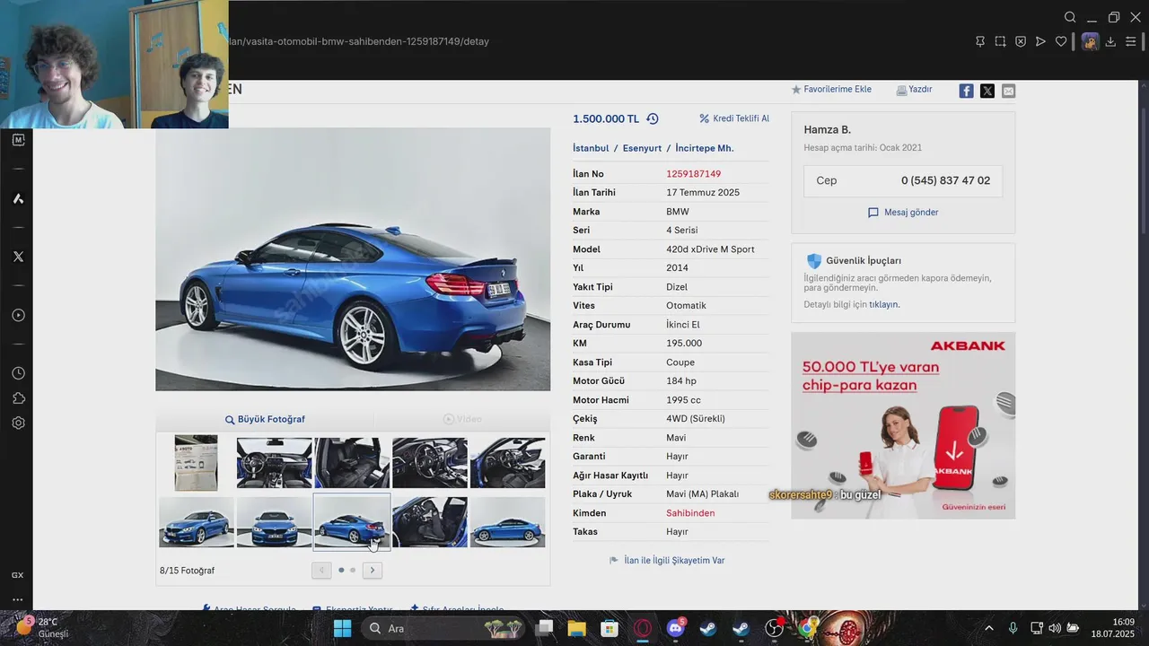This screenshot has height=646, width=1149.
Task: Open the microphone icon in system tray
Action: point(1013,628)
